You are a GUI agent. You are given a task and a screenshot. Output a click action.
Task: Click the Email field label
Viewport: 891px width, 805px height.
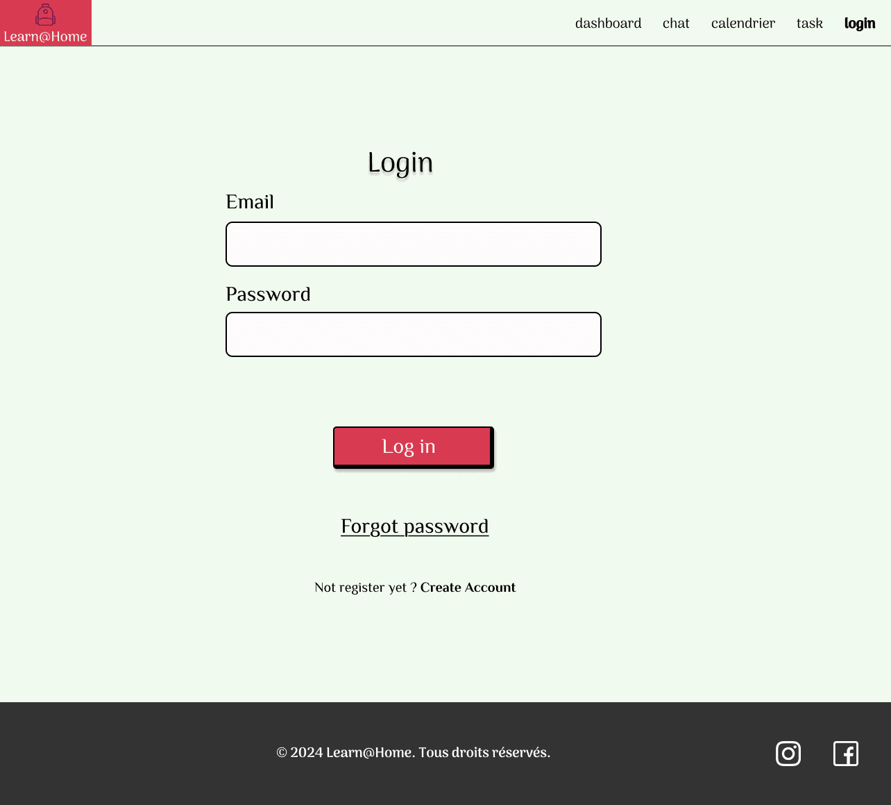tap(250, 202)
